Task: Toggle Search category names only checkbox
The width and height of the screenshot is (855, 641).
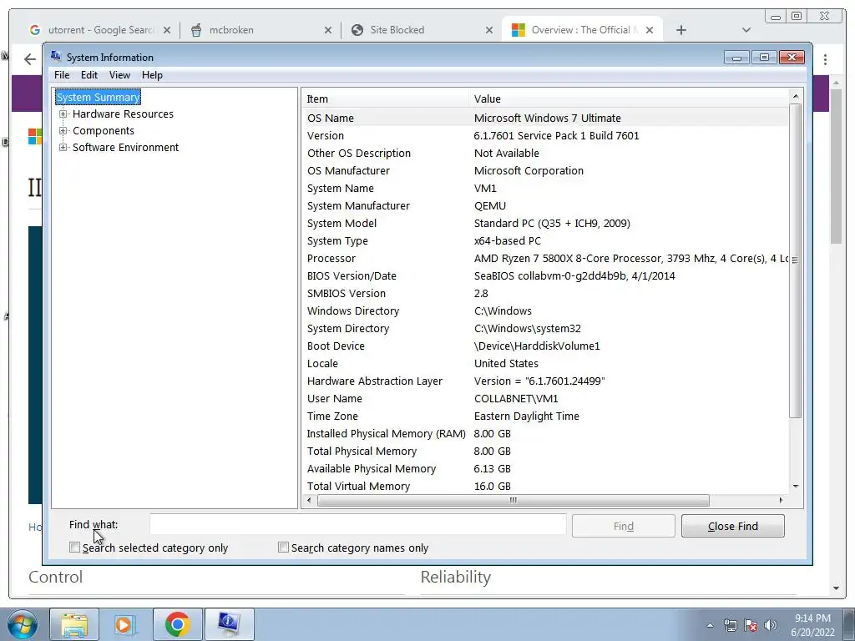Action: coord(283,548)
